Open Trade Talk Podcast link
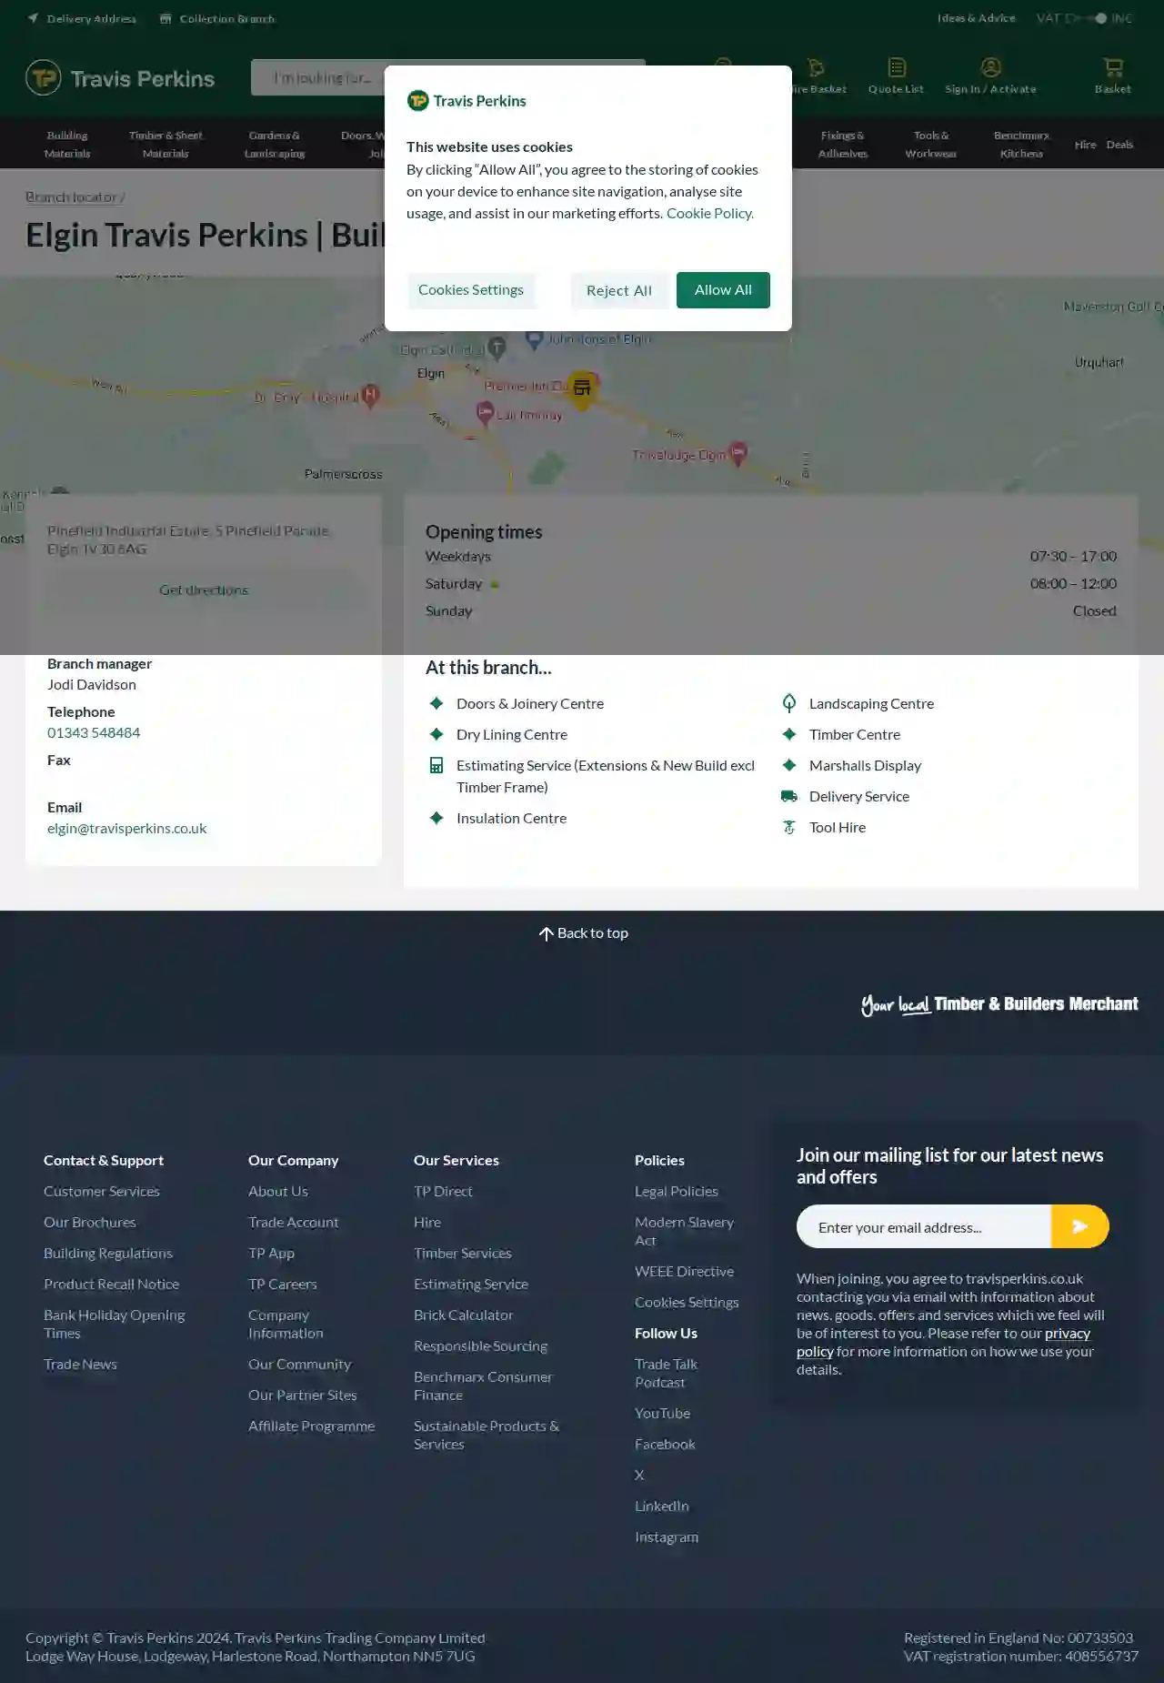This screenshot has width=1164, height=1683. [x=666, y=1373]
